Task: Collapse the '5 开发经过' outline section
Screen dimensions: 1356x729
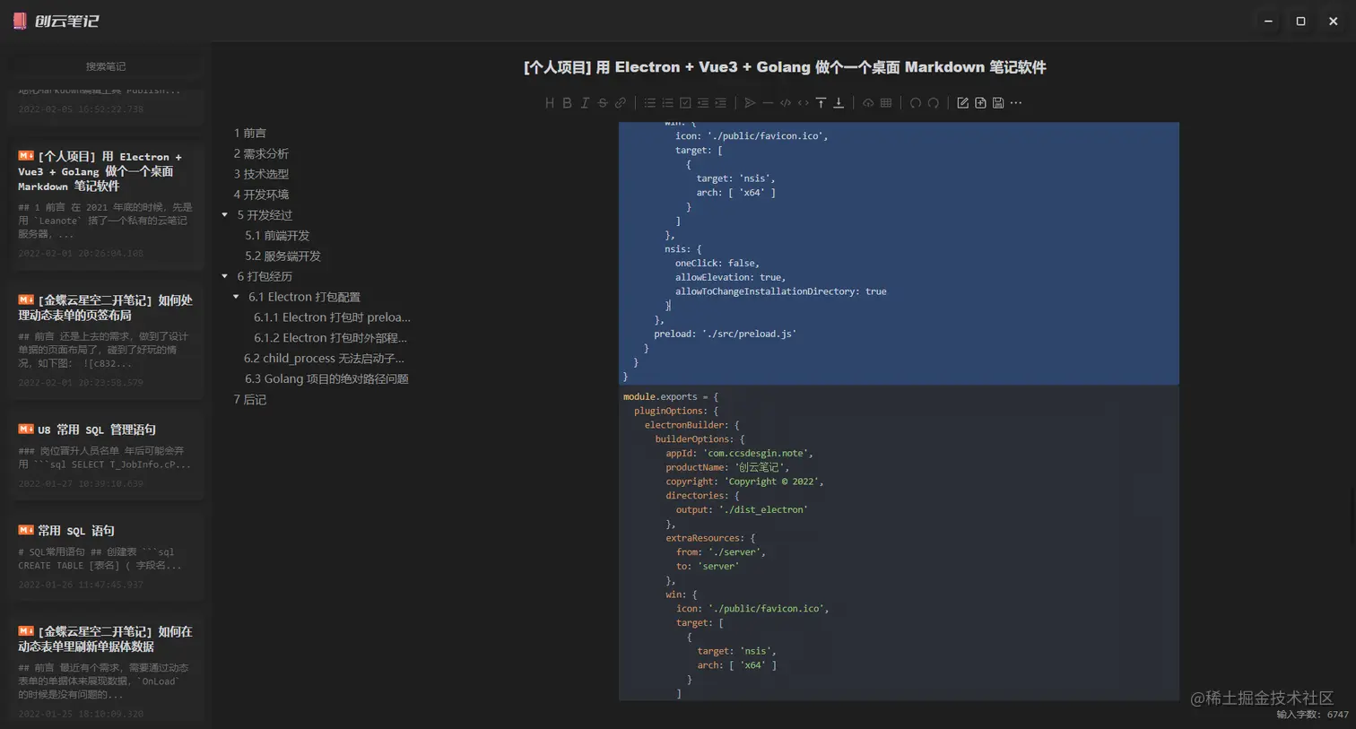Action: (225, 215)
